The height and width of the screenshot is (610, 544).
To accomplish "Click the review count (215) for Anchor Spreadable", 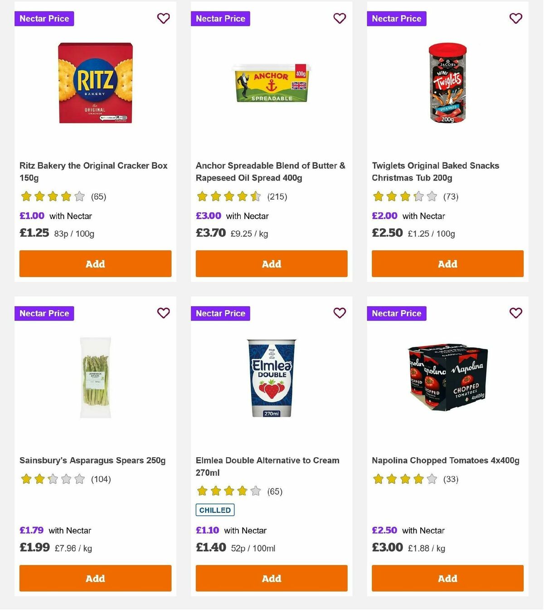I will pos(277,196).
